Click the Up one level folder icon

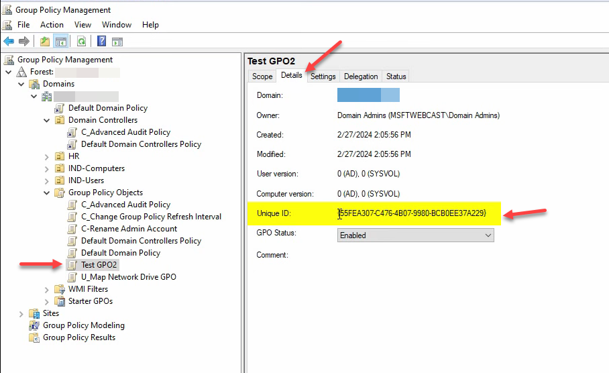[45, 41]
